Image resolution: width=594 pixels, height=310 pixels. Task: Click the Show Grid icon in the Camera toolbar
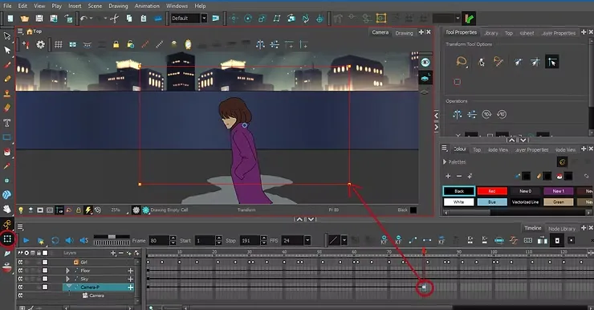[x=59, y=45]
